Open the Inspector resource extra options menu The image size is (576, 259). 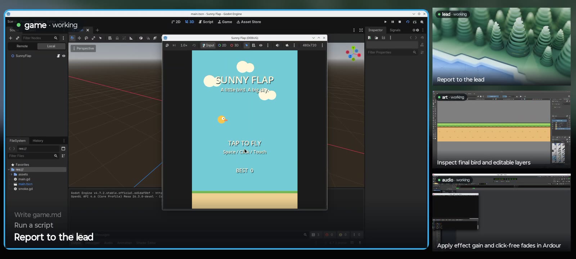tap(390, 38)
